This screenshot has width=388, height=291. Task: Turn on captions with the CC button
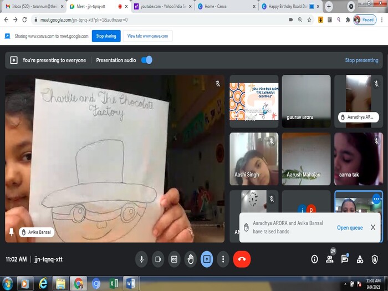click(x=174, y=259)
